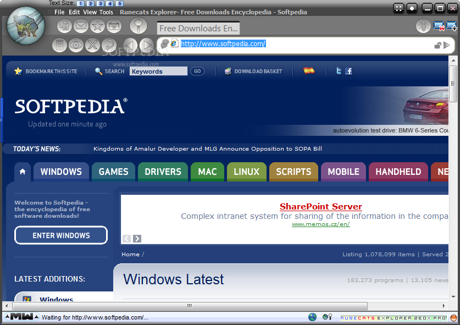Open the MOBILE category tab

pos(343,172)
